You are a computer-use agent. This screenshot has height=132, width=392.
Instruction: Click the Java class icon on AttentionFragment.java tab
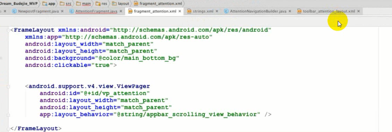72,11
